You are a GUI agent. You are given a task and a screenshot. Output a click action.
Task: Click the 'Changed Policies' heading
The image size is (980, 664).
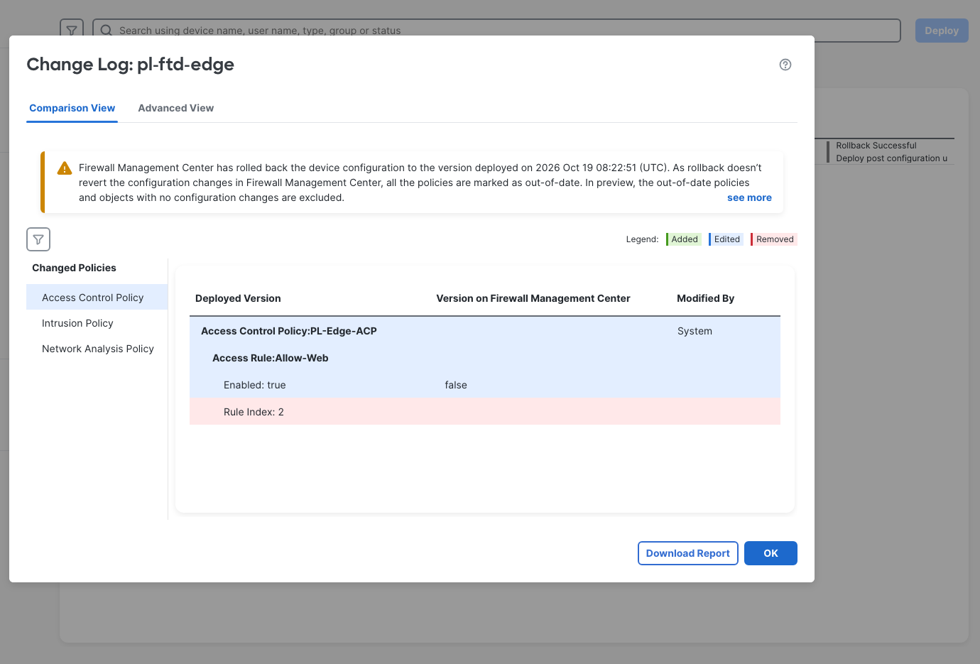(74, 268)
